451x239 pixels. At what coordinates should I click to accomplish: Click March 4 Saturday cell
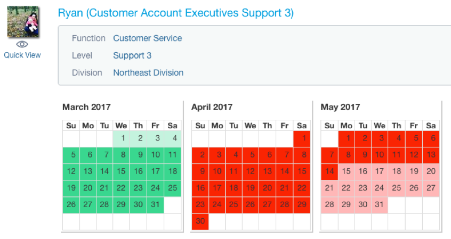coord(173,139)
